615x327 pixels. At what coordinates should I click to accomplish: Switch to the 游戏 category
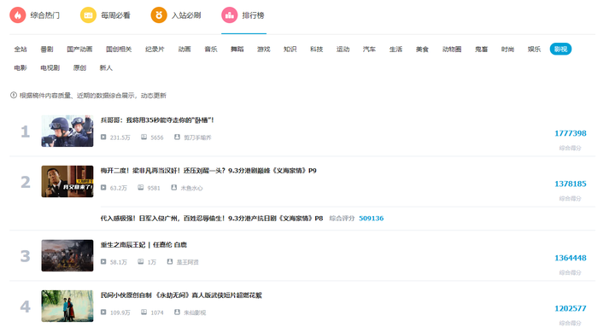click(264, 49)
